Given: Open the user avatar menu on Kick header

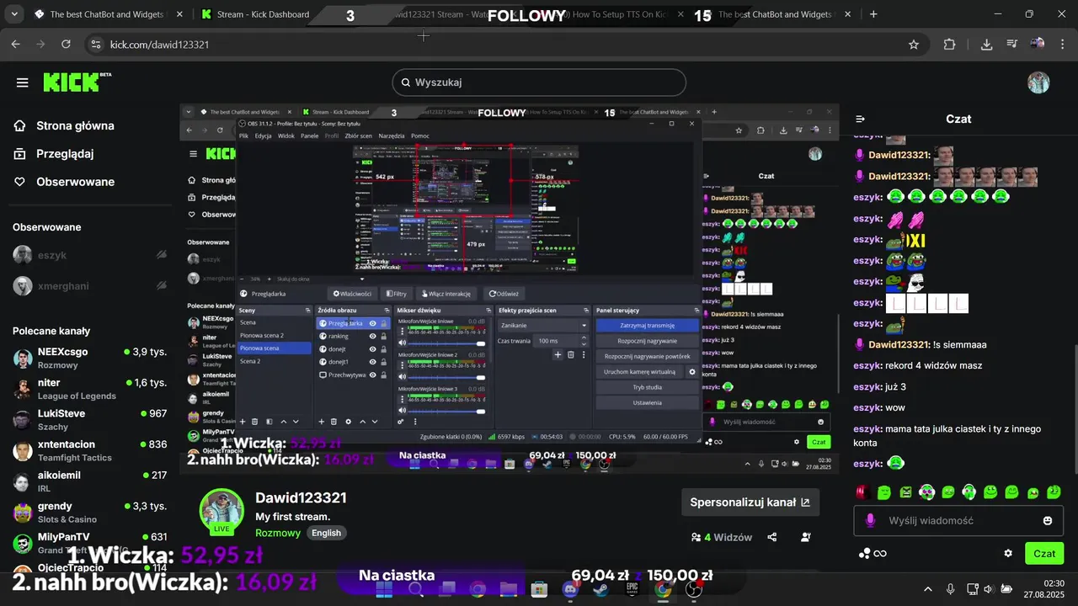Looking at the screenshot, I should pos(1038,82).
